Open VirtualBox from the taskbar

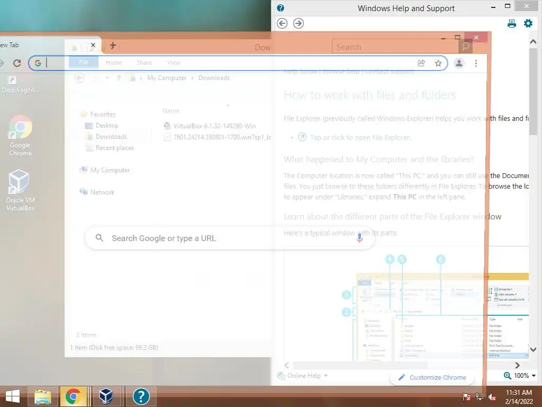tap(106, 396)
